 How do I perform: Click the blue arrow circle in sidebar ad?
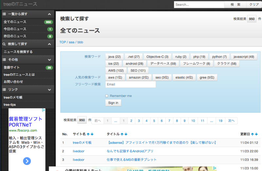[27, 161]
